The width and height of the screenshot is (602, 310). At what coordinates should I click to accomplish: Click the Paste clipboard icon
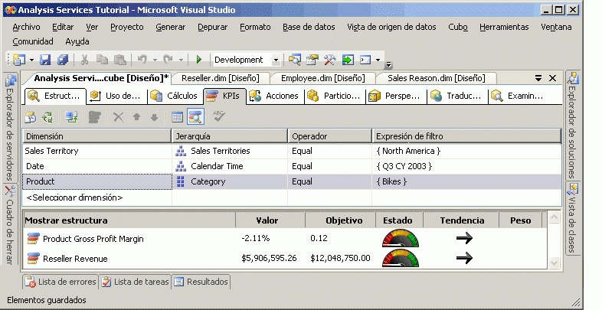120,60
